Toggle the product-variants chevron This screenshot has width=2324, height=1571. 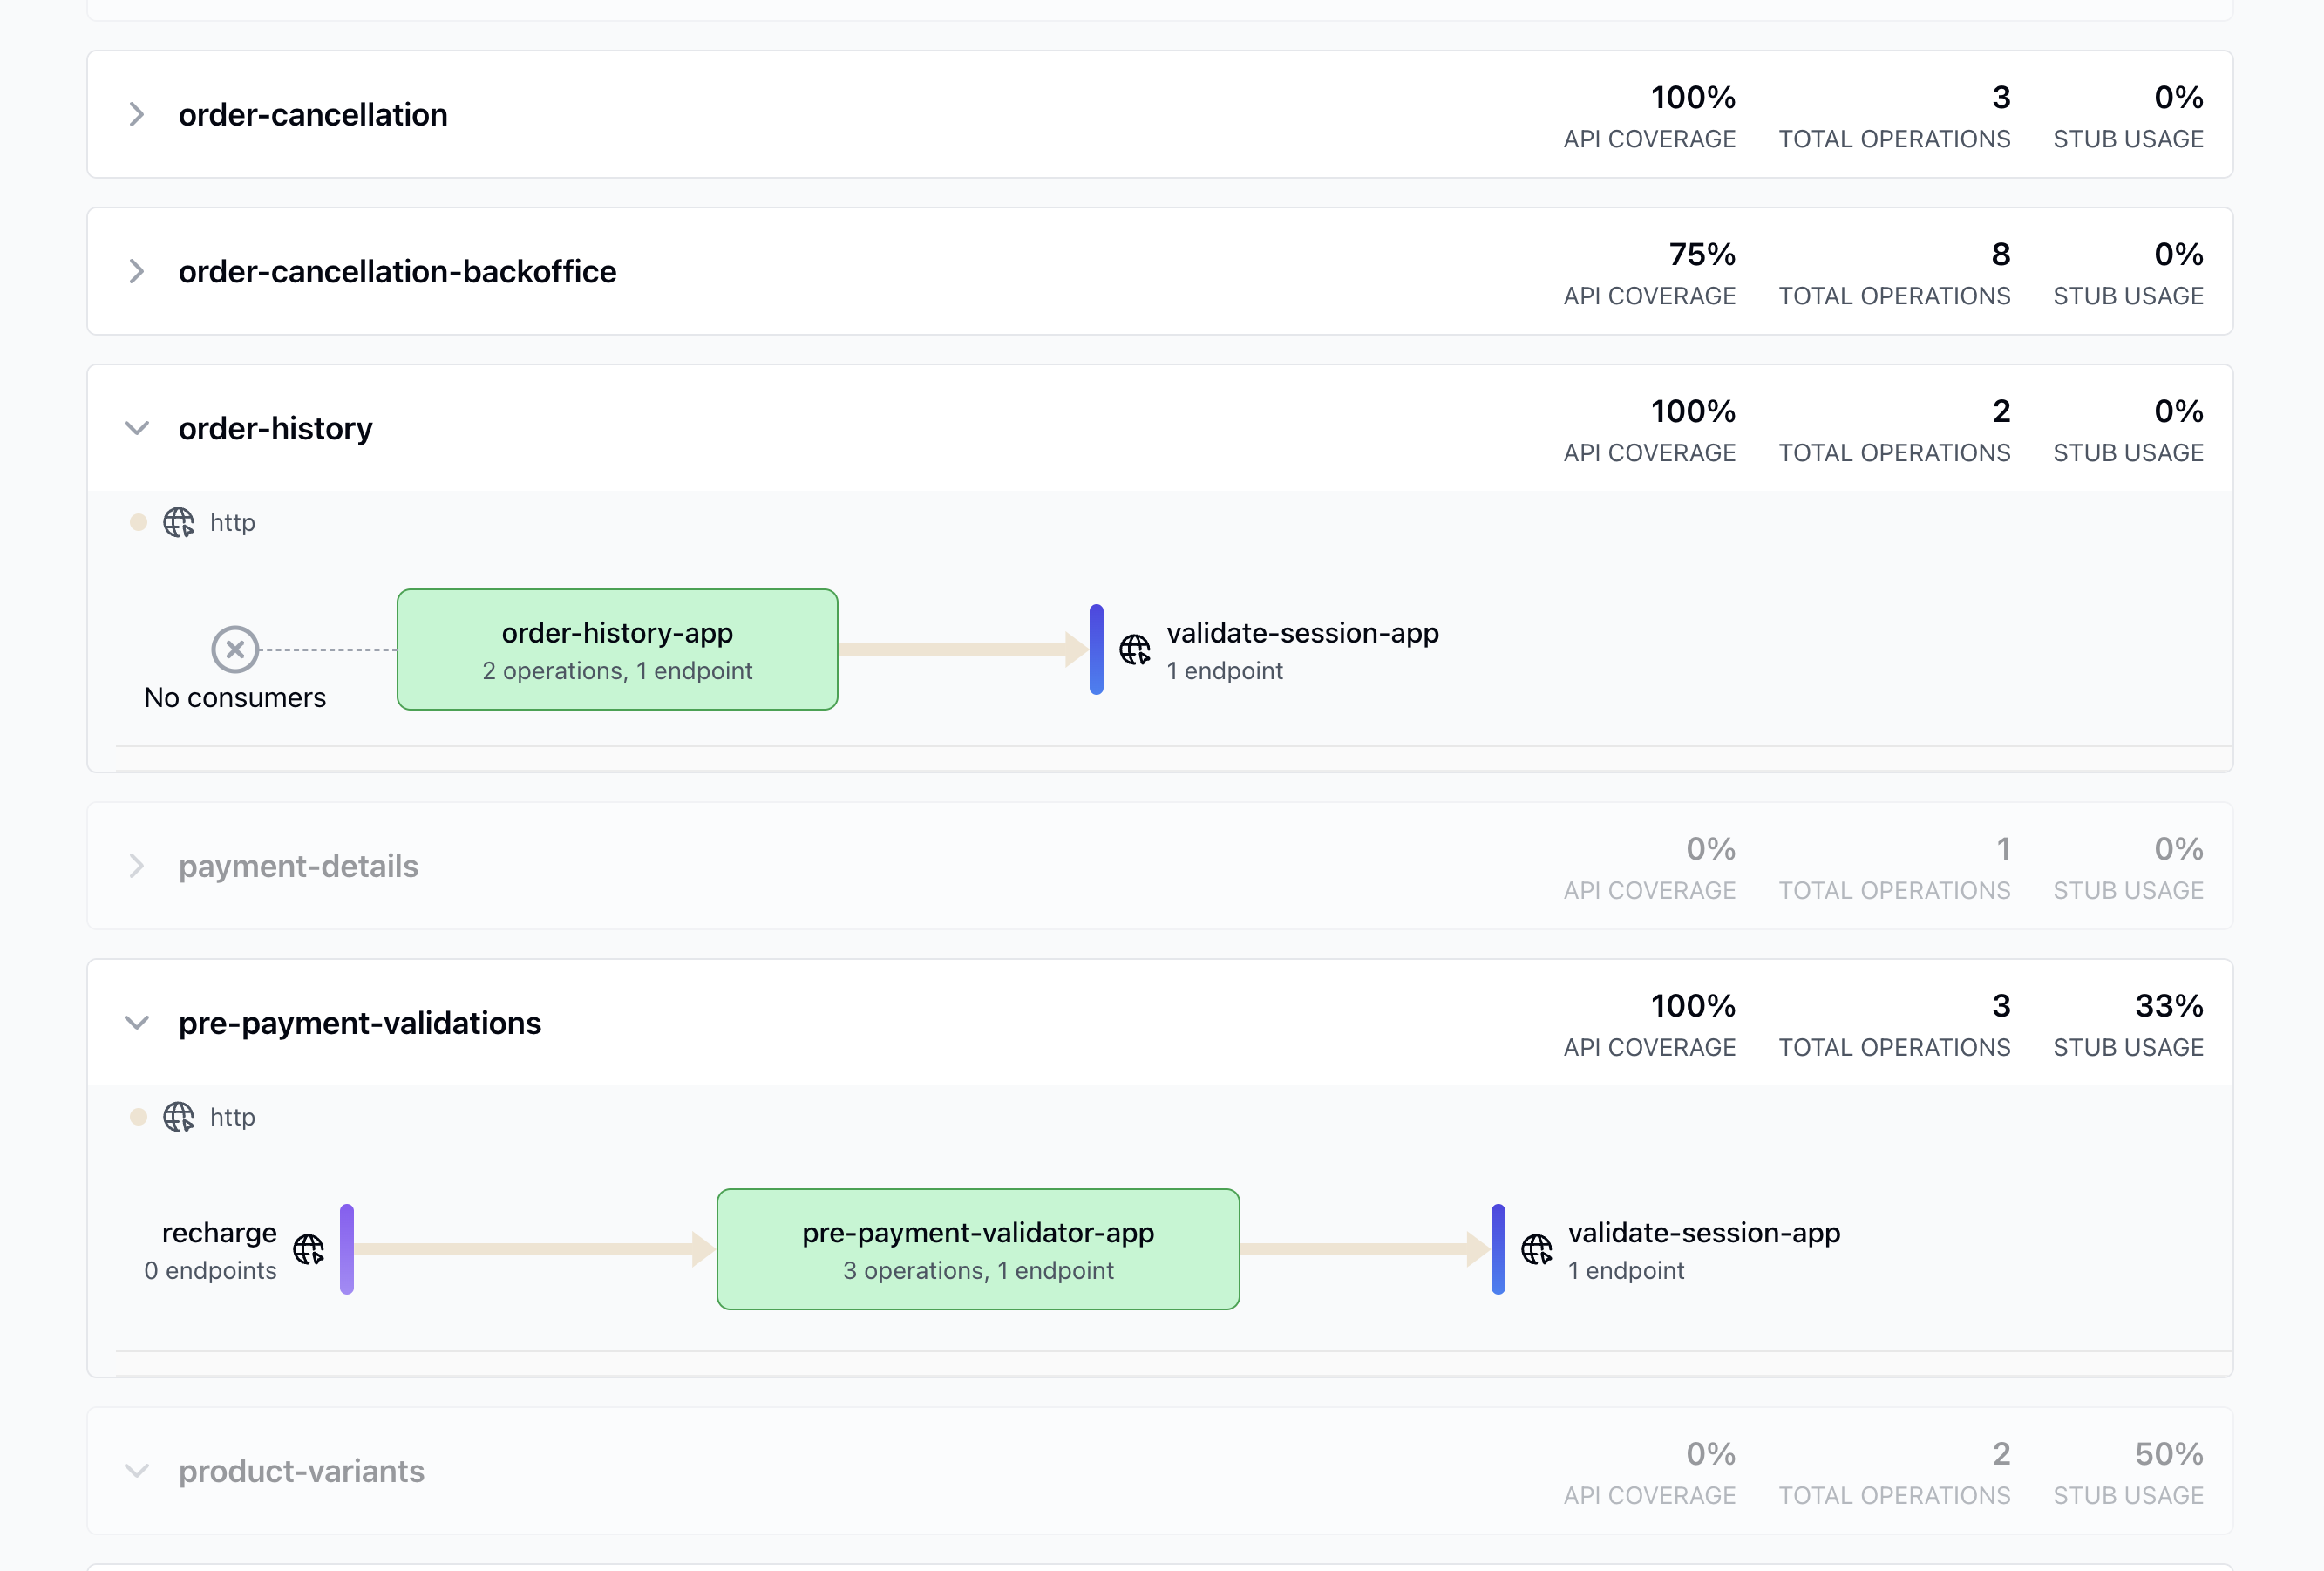pos(137,1471)
